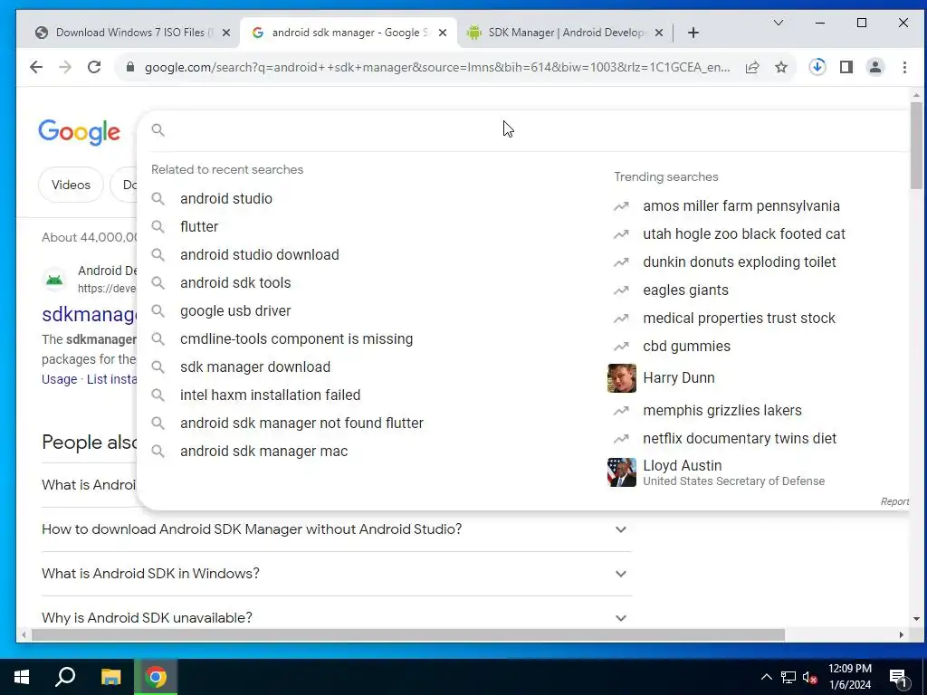Bookmark this page with the star icon
The height and width of the screenshot is (695, 927).
click(781, 67)
